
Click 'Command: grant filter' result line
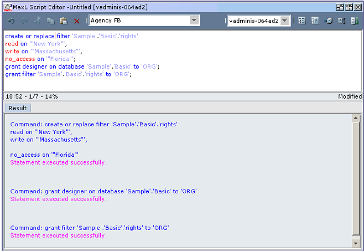pyautogui.click(x=90, y=228)
